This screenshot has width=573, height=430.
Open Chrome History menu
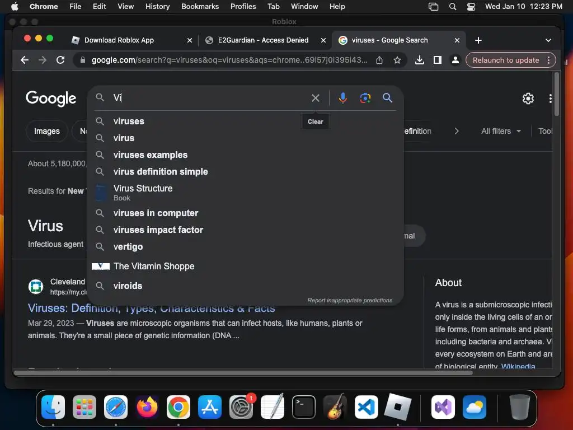coord(157,7)
